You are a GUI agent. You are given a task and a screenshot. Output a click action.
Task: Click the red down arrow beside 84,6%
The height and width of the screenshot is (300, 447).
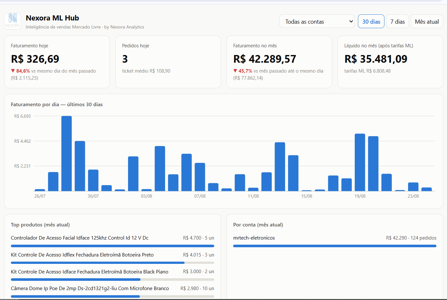tap(13, 71)
